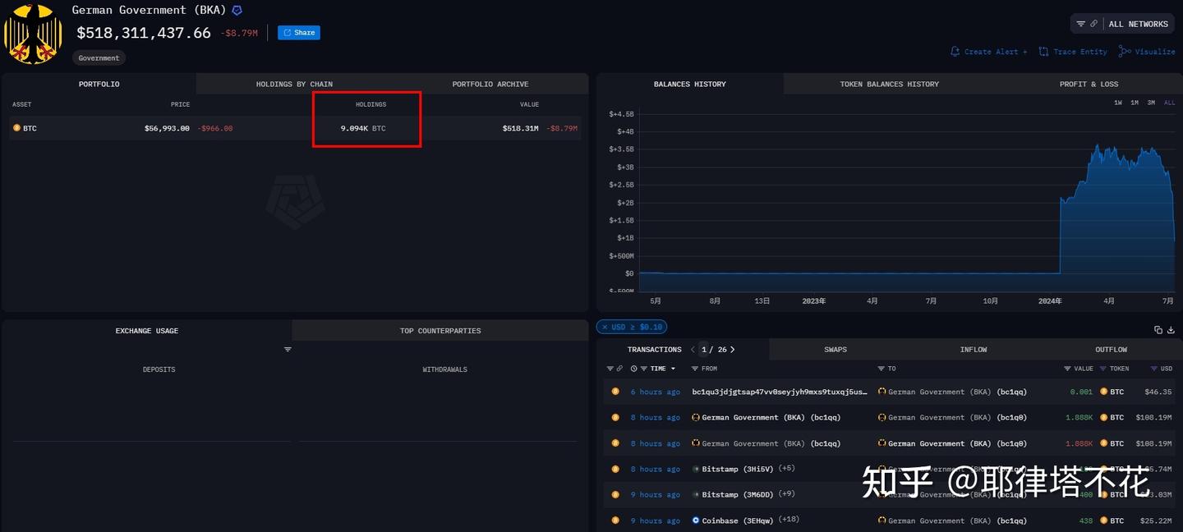Click the network filter funnel icon

1081,24
